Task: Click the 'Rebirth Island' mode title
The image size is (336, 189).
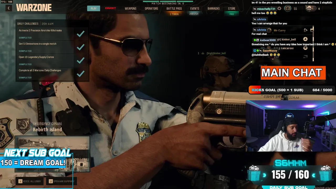Action: [x=48, y=130]
